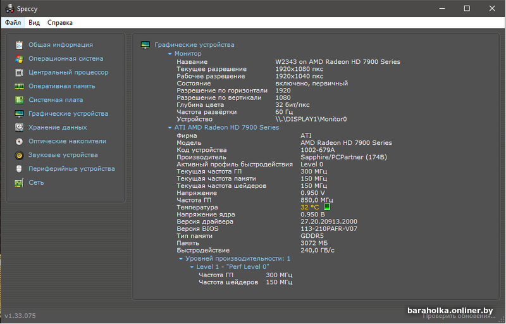
Task: Click the Speccy app icon in title bar
Action: [9, 8]
